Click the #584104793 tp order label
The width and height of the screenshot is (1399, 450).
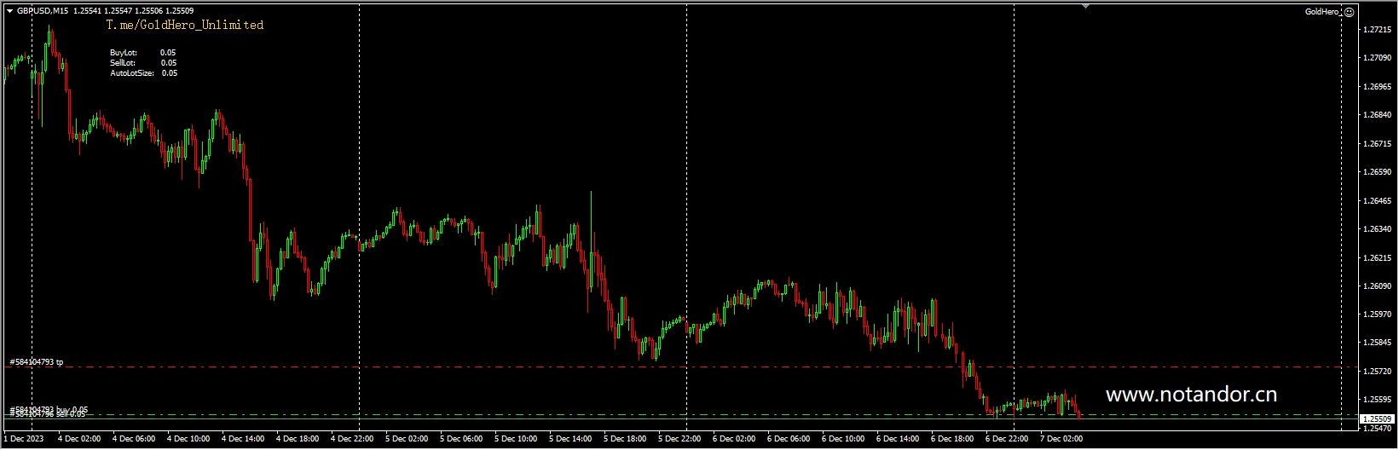pos(37,362)
